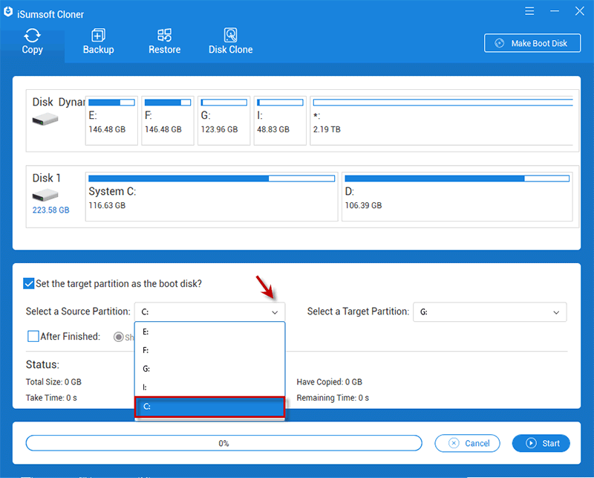Select the I: 48.83 GB partition
594x478 pixels.
pos(280,120)
